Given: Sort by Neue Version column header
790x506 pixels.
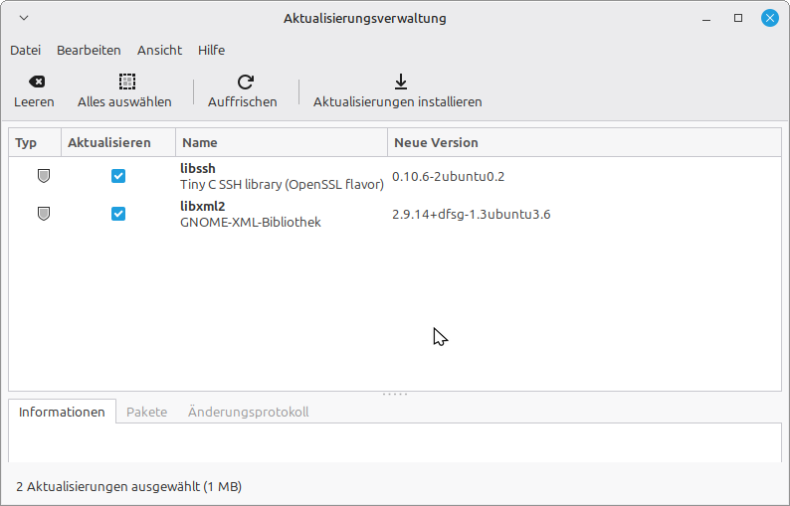Looking at the screenshot, I should pyautogui.click(x=583, y=142).
